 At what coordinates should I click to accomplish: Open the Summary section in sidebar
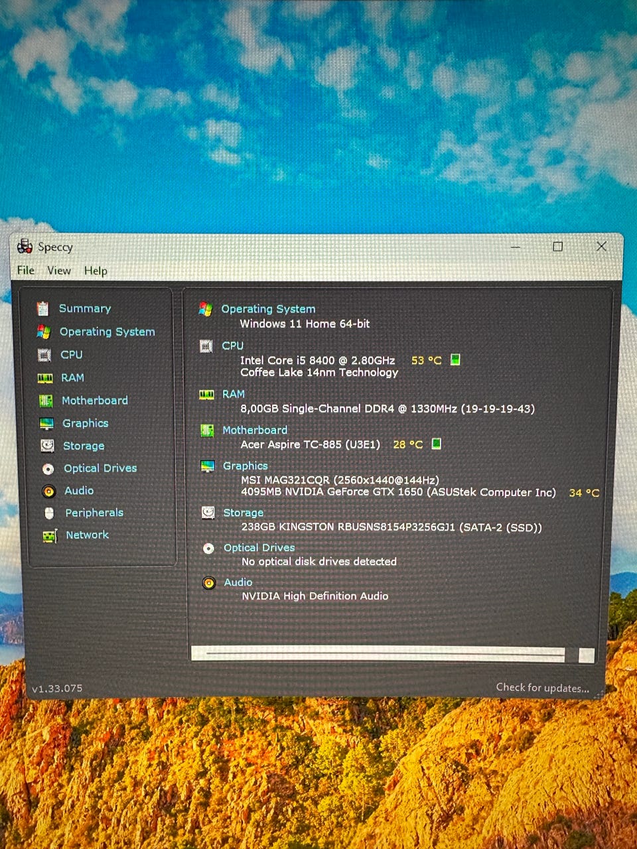pos(85,308)
